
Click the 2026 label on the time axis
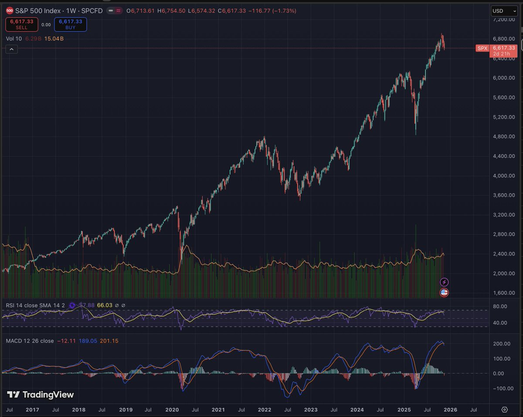450,410
